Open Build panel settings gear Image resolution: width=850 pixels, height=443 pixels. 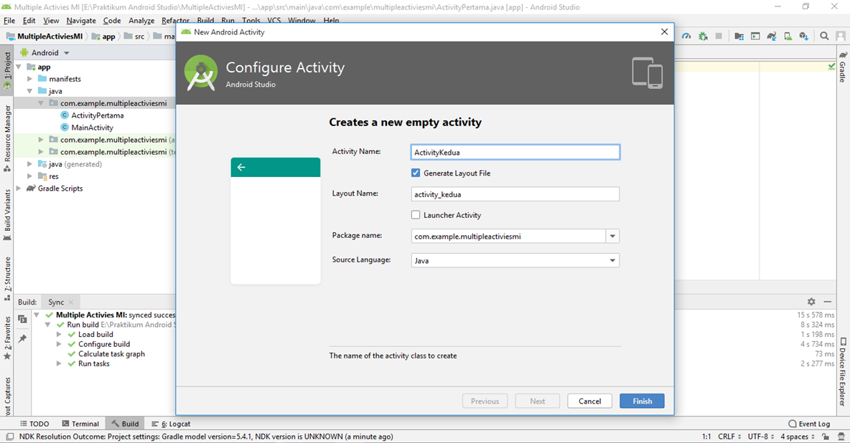811,302
